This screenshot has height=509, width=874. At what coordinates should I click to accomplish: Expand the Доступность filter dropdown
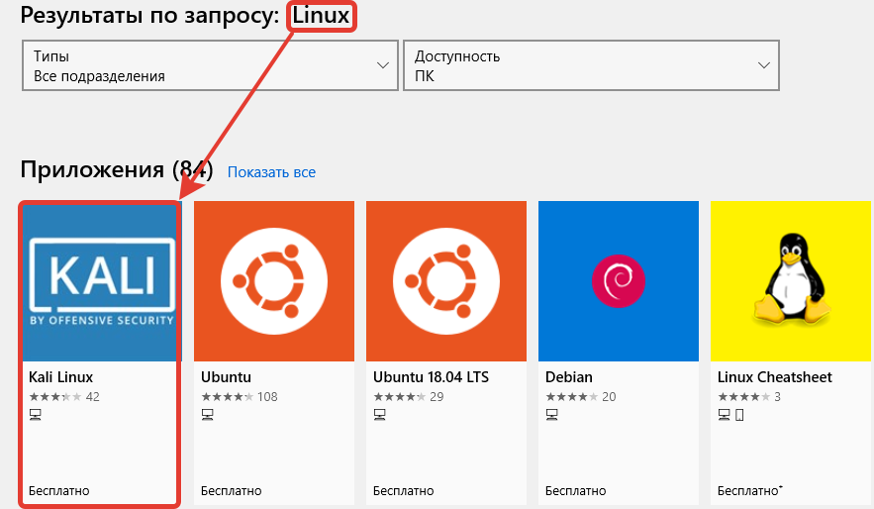tap(591, 65)
